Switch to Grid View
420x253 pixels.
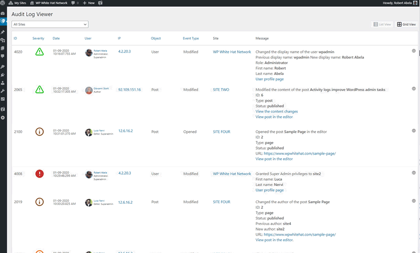[x=406, y=25]
